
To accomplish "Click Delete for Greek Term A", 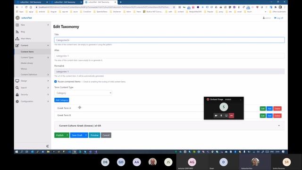I will point(277,109).
